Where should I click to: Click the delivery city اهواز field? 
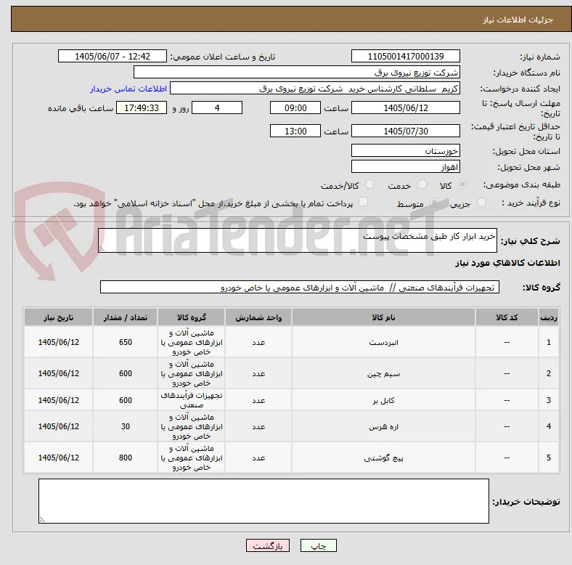(x=405, y=167)
